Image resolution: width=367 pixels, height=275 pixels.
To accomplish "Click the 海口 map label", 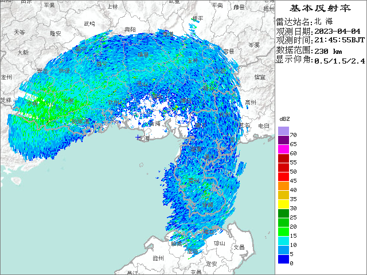I will [x=209, y=231].
